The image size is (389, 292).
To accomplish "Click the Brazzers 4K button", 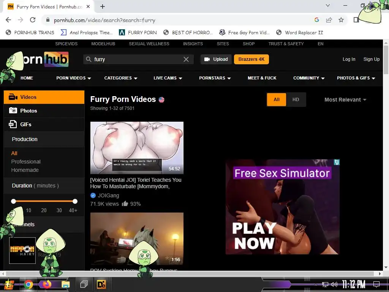I will [251, 59].
